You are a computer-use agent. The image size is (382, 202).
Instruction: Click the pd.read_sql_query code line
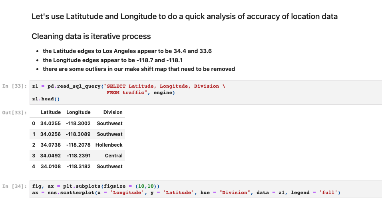pos(129,86)
